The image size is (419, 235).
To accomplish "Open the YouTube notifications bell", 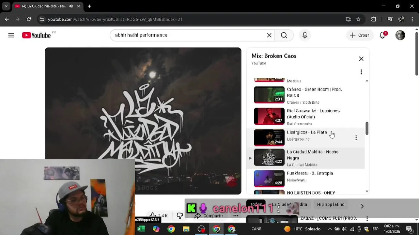I will pyautogui.click(x=383, y=35).
